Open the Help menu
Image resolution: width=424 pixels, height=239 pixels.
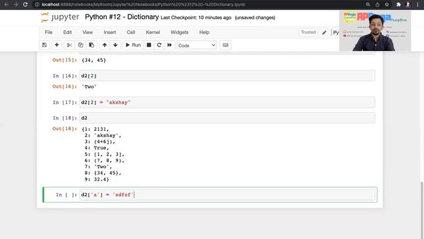[204, 33]
